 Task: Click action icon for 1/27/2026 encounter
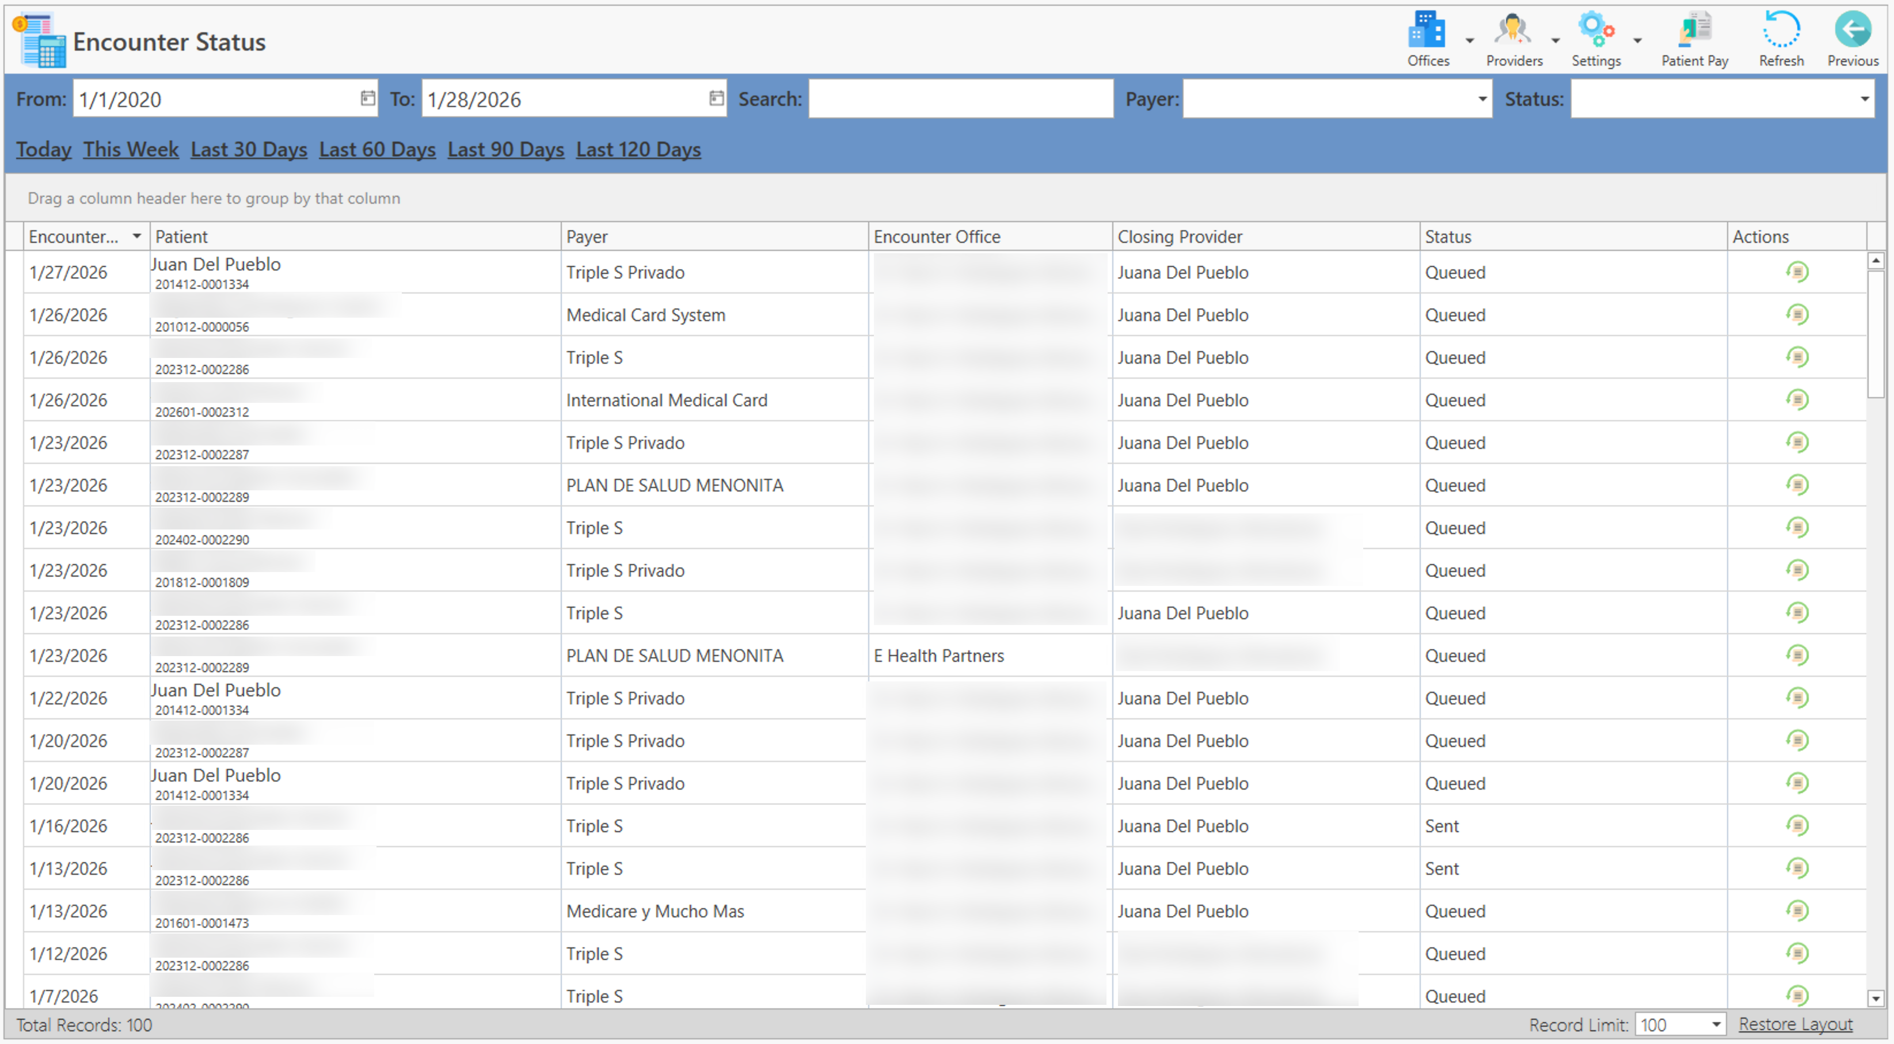click(1797, 273)
